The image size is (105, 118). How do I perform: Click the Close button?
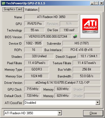(93, 113)
